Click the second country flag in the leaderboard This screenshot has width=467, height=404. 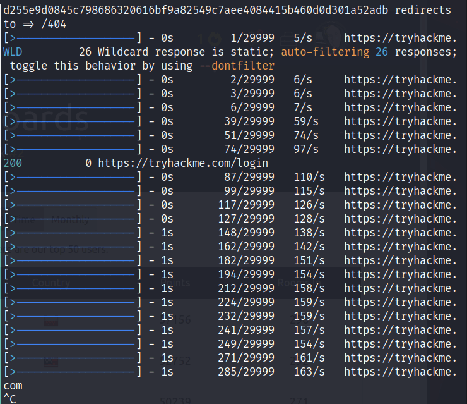pyautogui.click(x=52, y=362)
